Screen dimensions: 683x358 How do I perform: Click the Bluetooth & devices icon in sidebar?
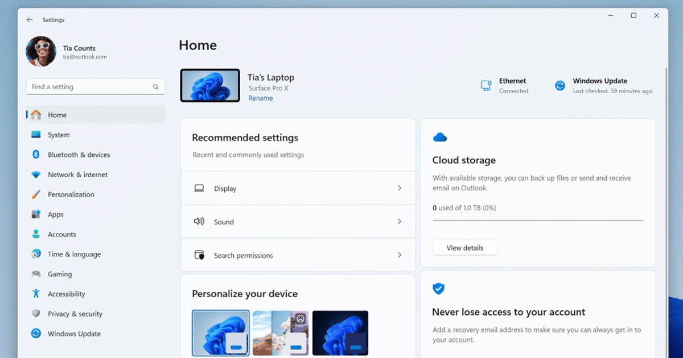pos(35,155)
